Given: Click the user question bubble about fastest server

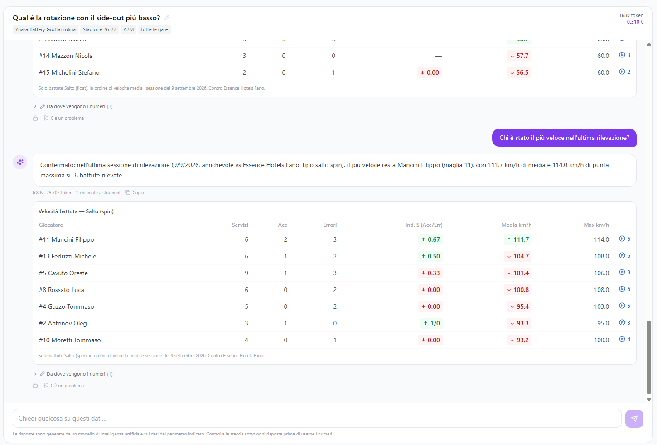Looking at the screenshot, I should pyautogui.click(x=564, y=138).
